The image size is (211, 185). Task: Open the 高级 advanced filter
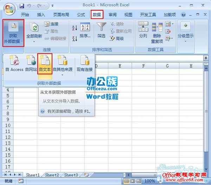point(117,38)
